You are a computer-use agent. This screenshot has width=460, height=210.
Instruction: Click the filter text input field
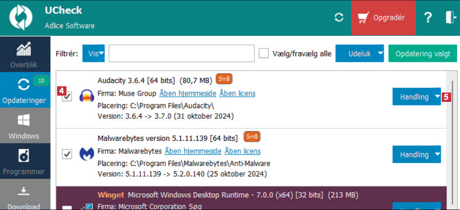(181, 54)
